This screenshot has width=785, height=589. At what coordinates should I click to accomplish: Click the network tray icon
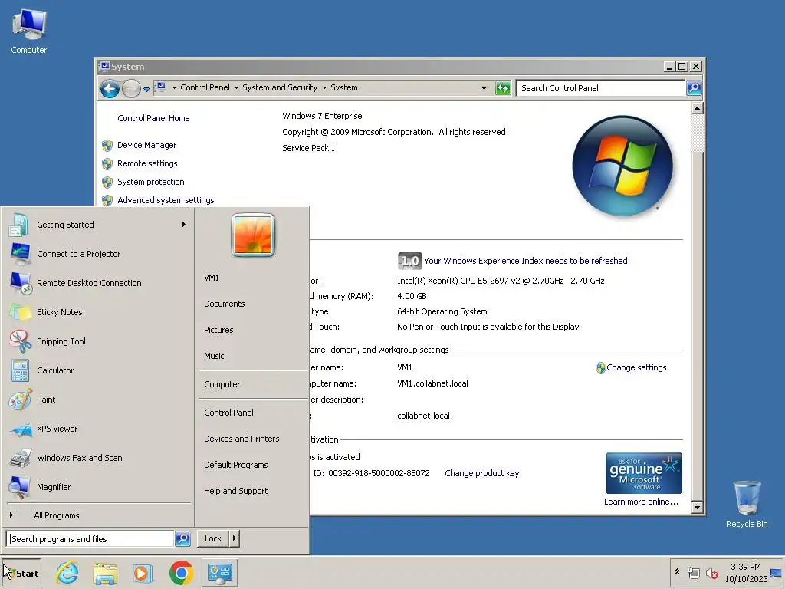point(693,573)
